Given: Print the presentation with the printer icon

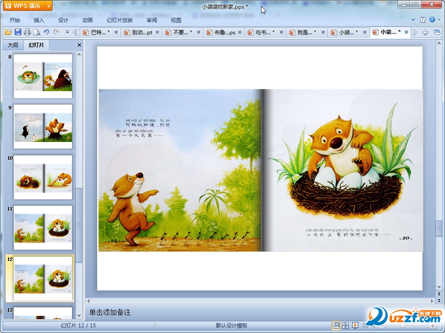Looking at the screenshot, I should 27,32.
